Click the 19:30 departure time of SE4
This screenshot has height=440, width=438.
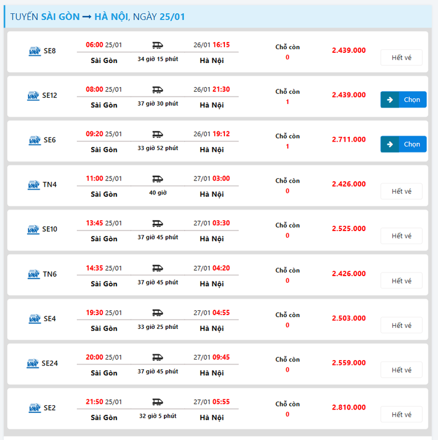pos(94,313)
